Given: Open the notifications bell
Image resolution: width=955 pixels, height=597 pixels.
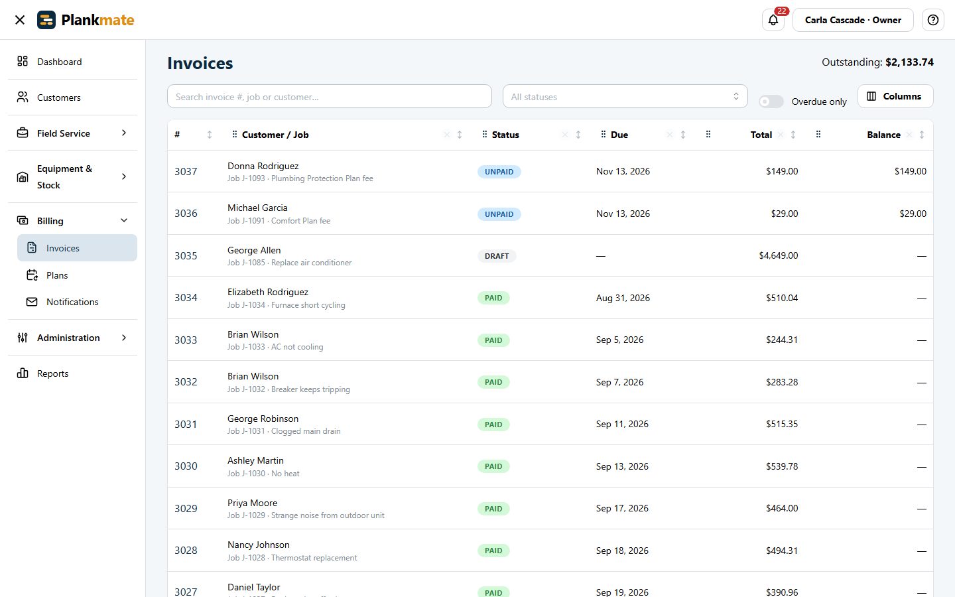Looking at the screenshot, I should 773,20.
